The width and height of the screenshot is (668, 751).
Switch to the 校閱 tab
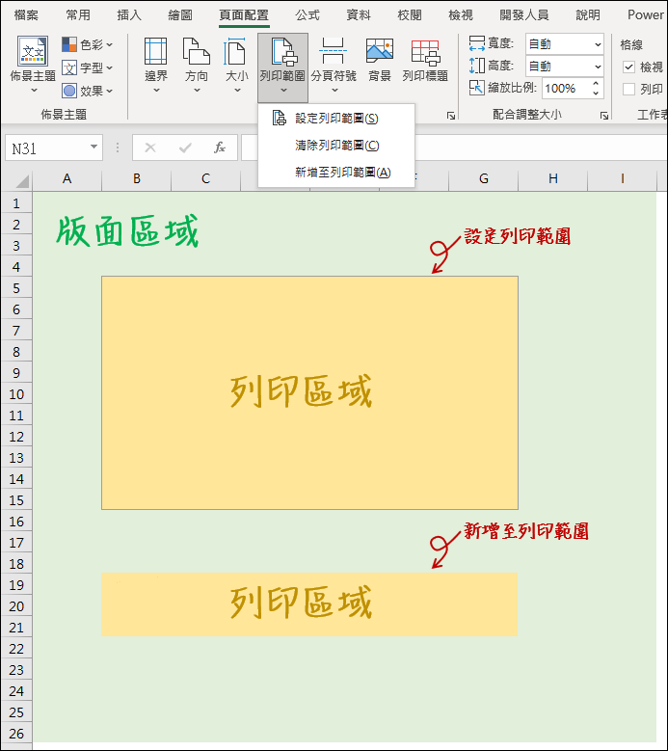click(x=410, y=15)
